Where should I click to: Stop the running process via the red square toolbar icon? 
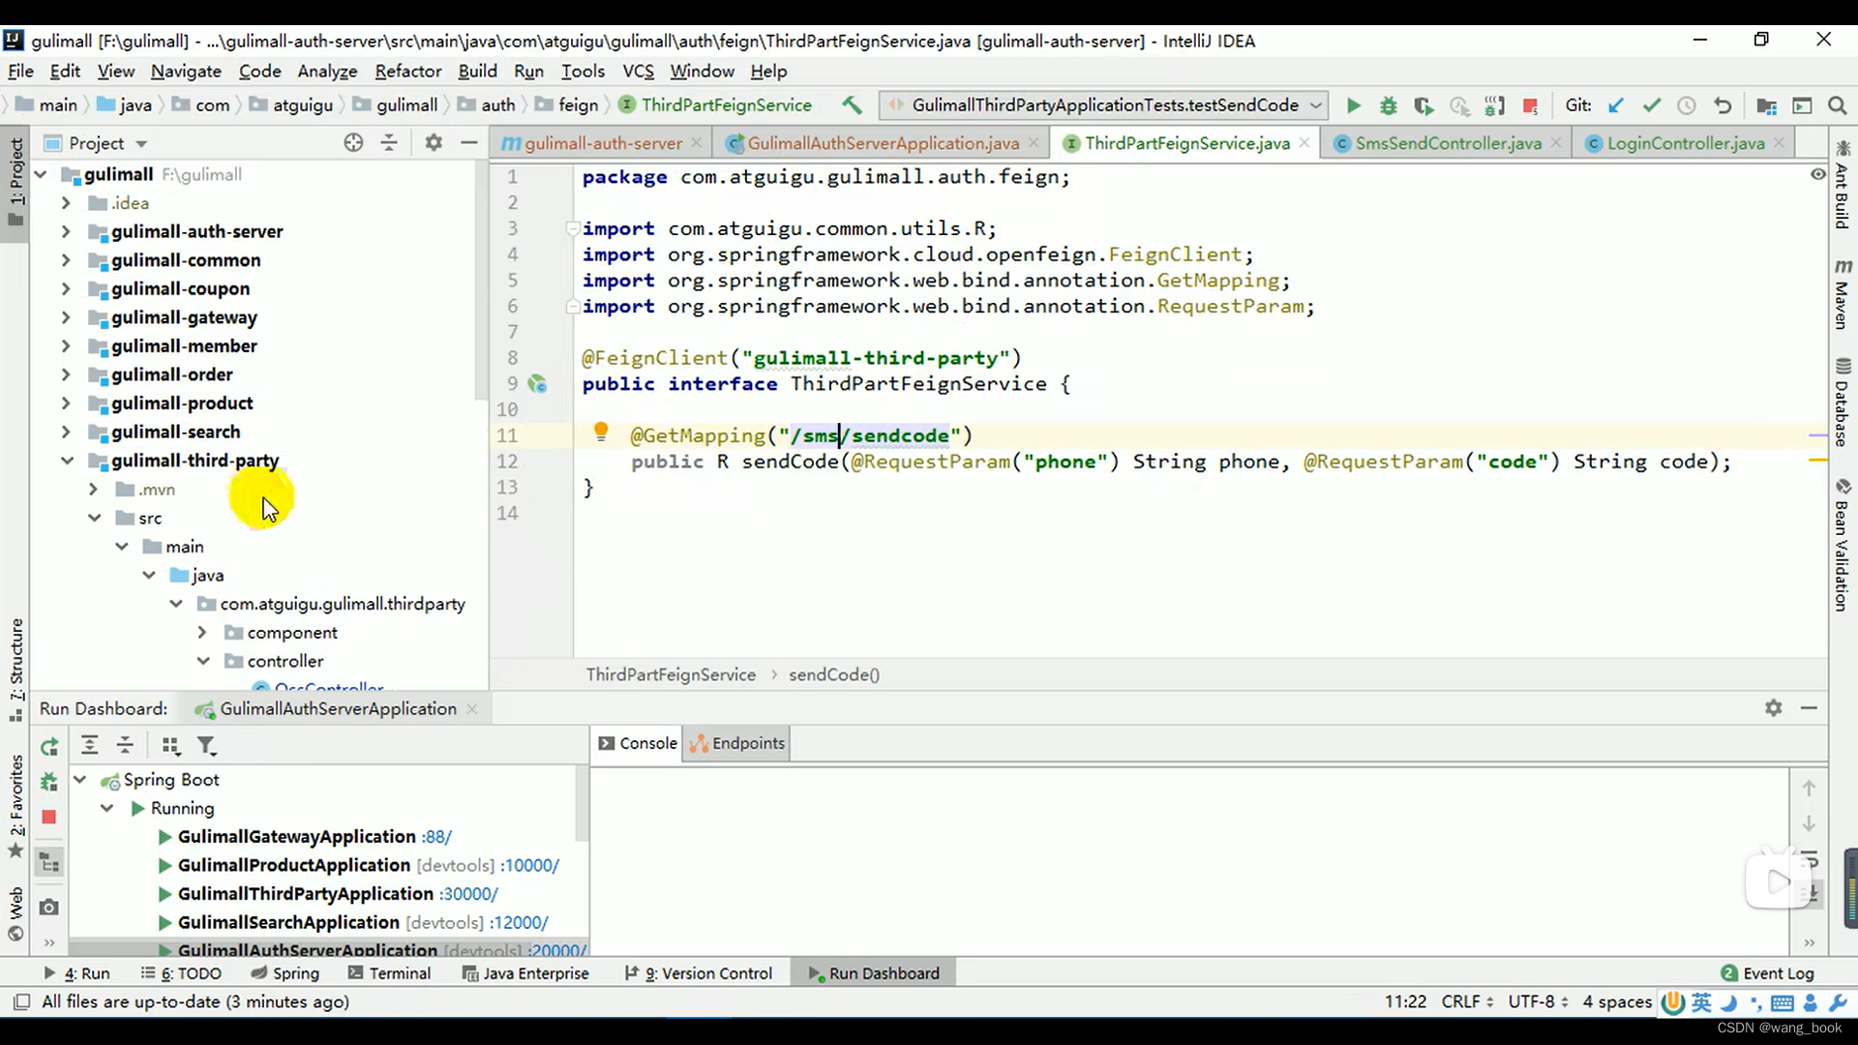point(1530,105)
